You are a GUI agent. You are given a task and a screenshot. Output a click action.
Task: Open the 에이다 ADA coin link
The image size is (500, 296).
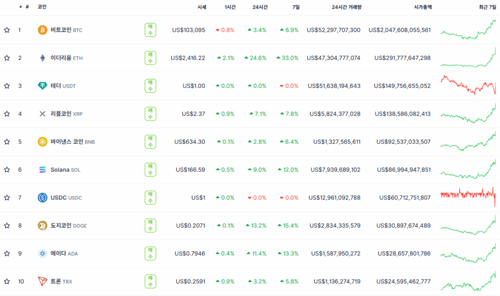[x=64, y=254]
